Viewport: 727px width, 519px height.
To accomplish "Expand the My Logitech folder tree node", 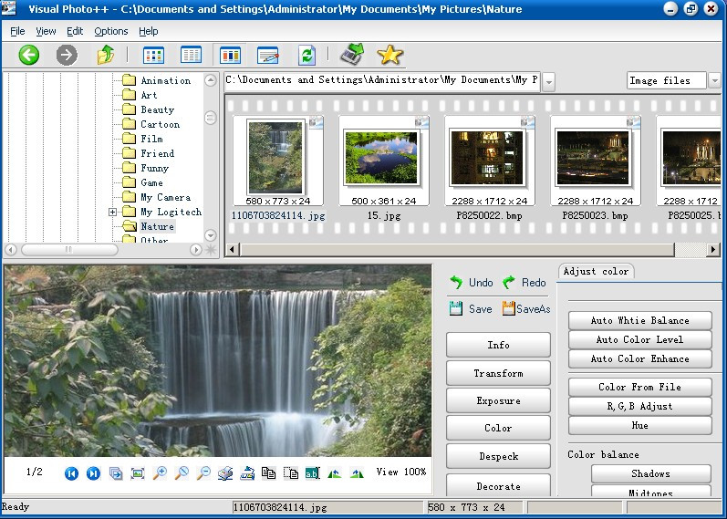I will 113,212.
